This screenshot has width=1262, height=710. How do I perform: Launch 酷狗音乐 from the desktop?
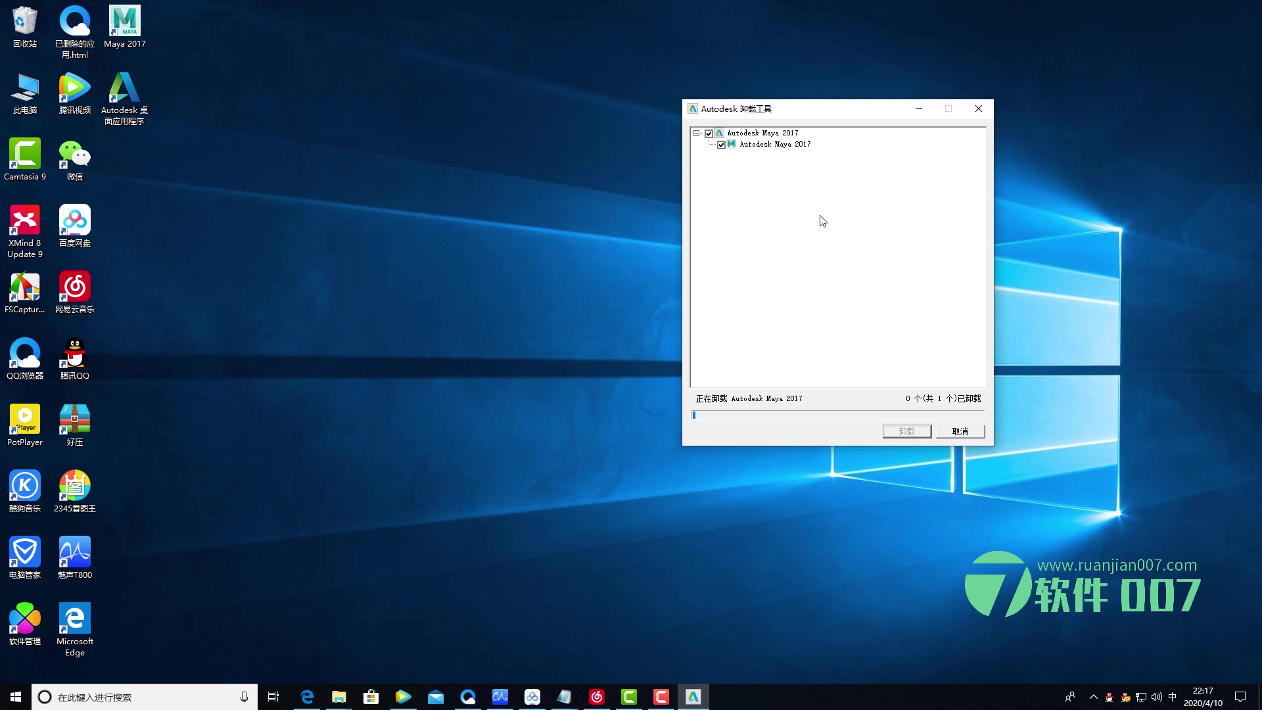25,492
